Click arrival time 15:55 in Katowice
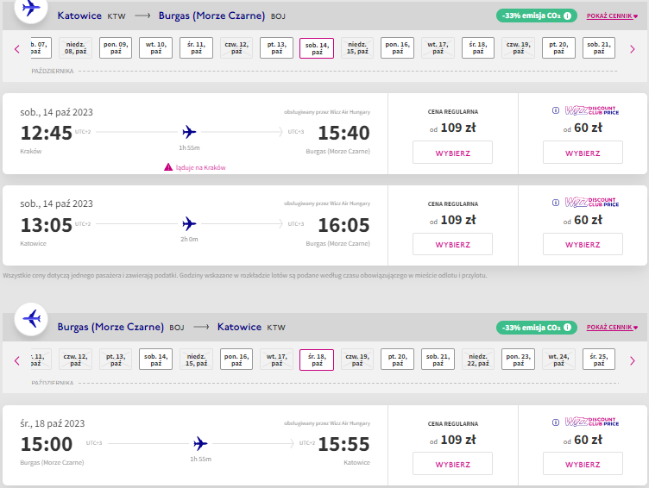Image resolution: width=649 pixels, height=488 pixels. coord(343,444)
